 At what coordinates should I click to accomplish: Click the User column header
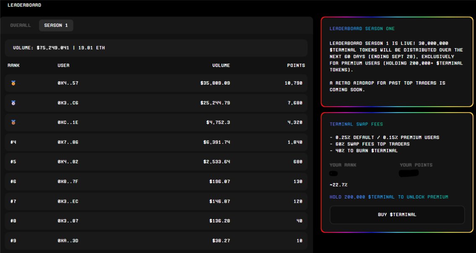click(63, 65)
